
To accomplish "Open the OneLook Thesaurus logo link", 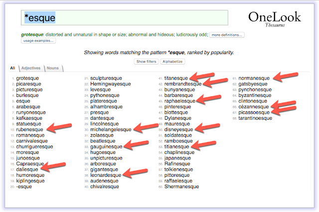I will click(275, 19).
